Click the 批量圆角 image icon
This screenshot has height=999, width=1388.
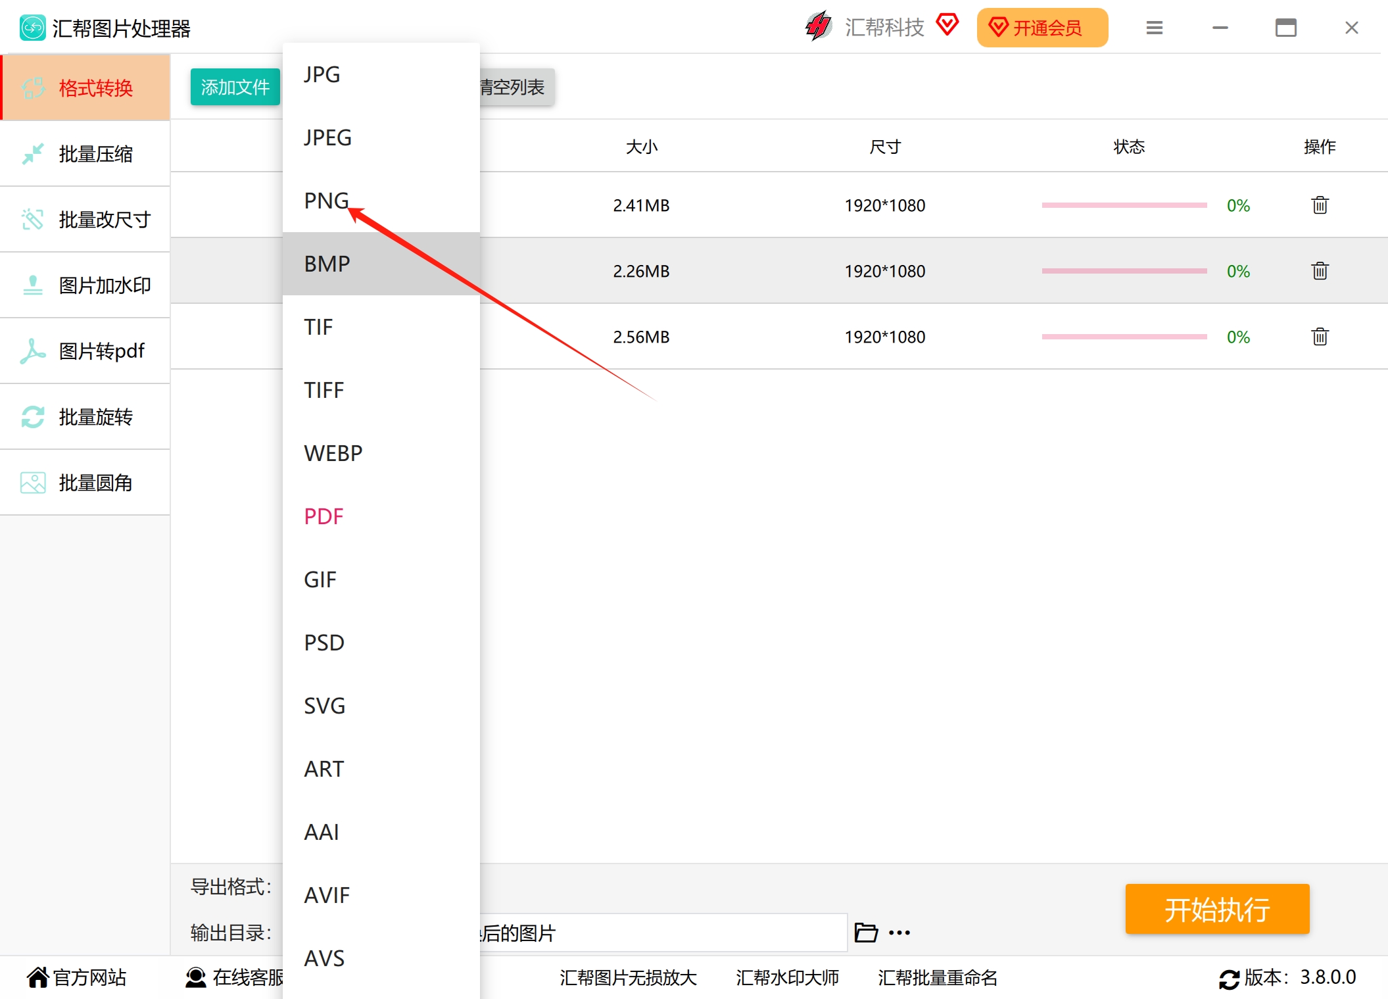coord(32,482)
